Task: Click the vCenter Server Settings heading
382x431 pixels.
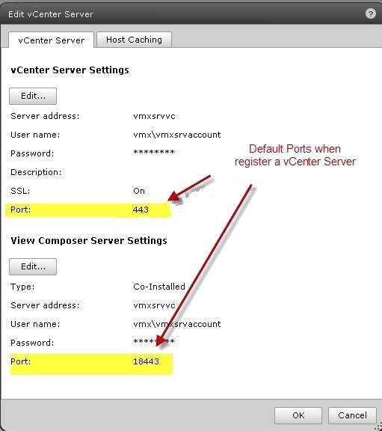Action: pos(70,70)
